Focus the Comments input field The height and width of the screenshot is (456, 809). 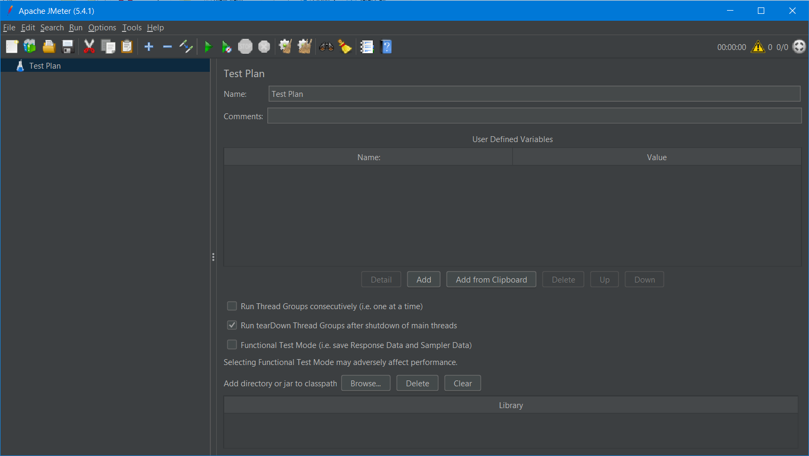(534, 115)
